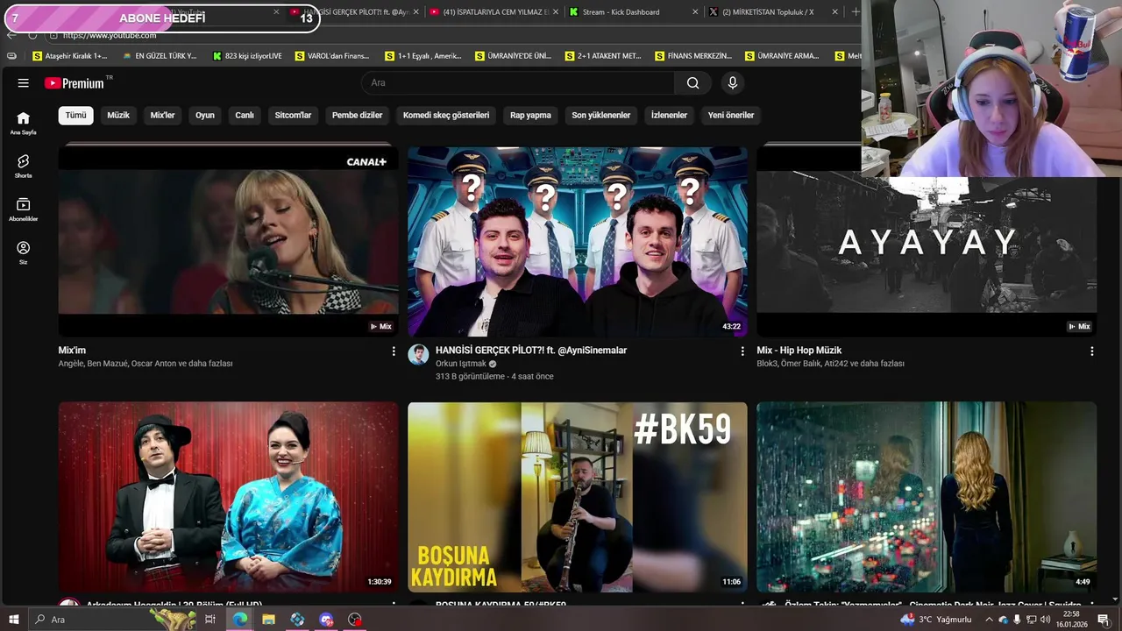Image resolution: width=1122 pixels, height=631 pixels.
Task: Select the Rap yapma filter chip
Action: [531, 115]
